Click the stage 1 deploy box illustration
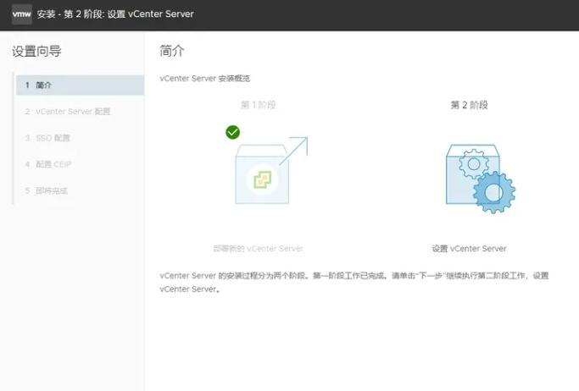Viewport: 579px width, 391px height. tap(262, 174)
